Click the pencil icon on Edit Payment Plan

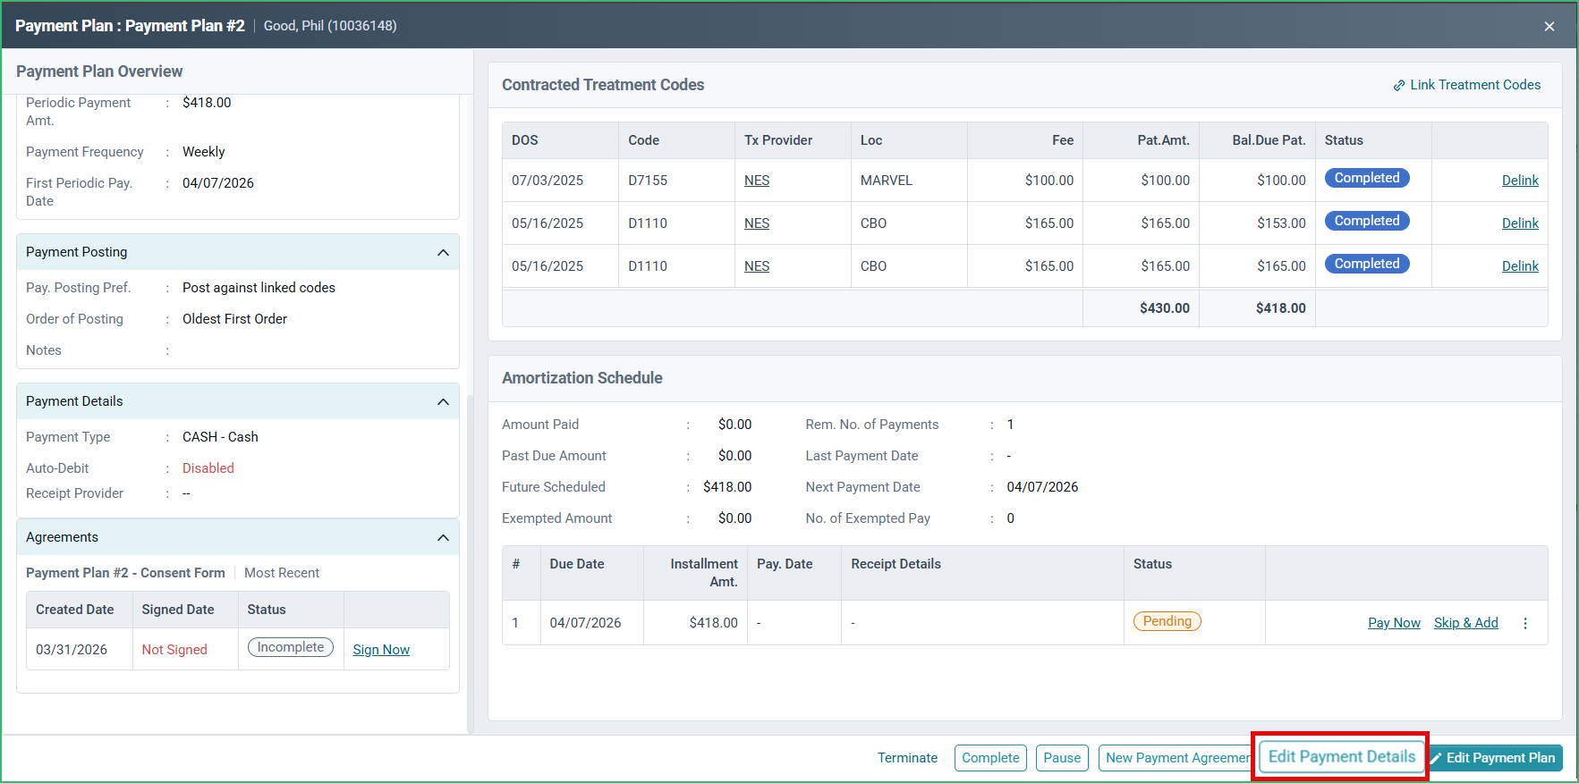tap(1437, 758)
